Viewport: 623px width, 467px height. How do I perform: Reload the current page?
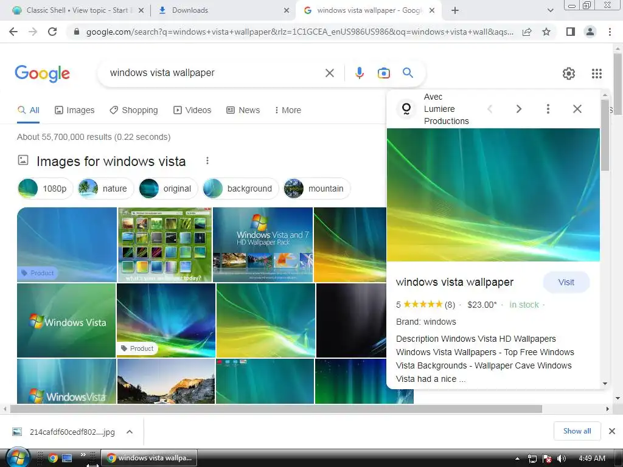point(52,32)
